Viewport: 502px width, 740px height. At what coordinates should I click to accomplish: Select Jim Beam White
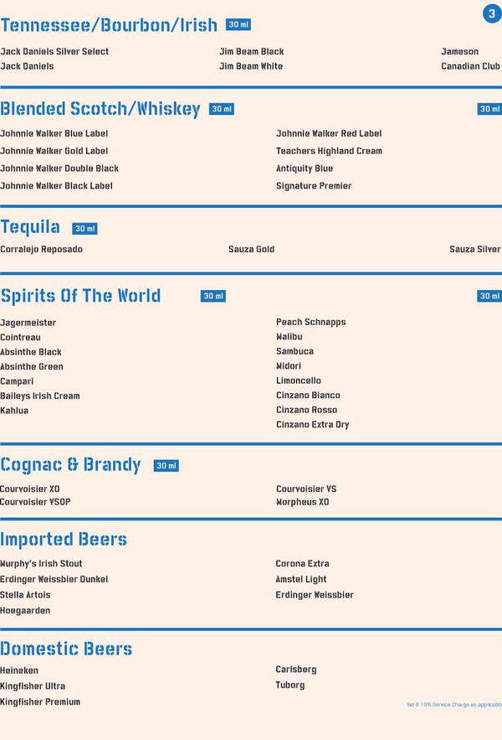click(251, 66)
